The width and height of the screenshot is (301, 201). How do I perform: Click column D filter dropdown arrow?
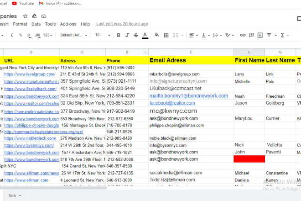(145, 53)
